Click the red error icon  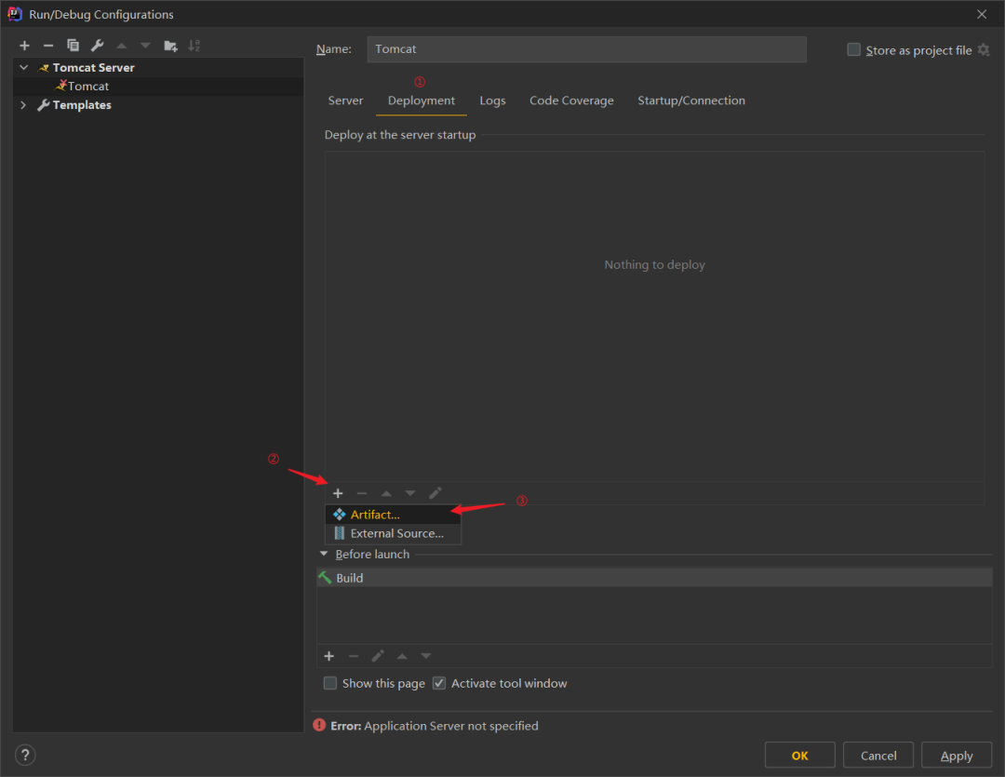(319, 725)
